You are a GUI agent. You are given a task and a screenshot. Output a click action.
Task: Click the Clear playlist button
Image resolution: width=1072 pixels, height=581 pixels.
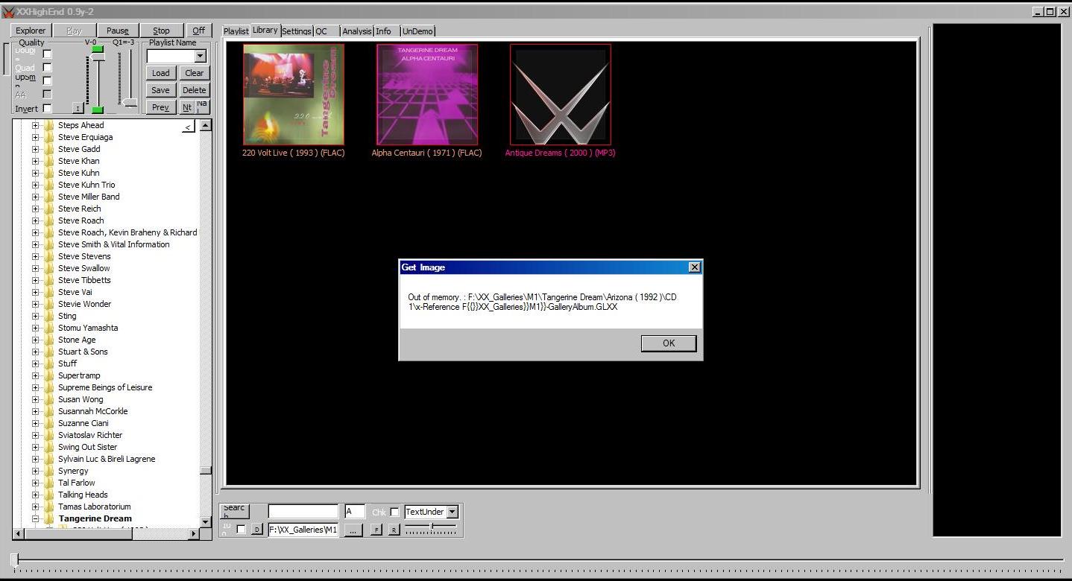195,73
